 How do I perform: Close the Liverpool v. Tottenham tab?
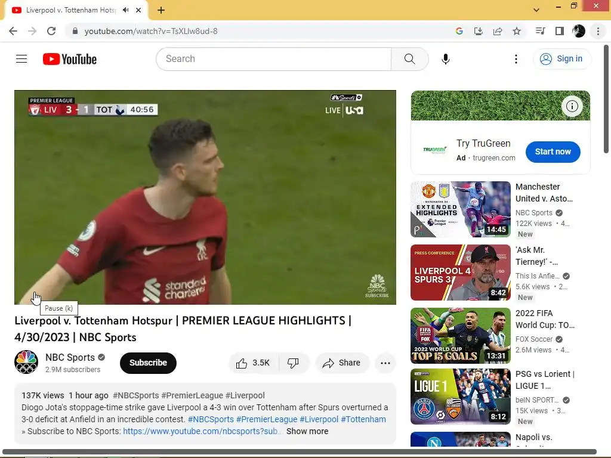pos(138,10)
